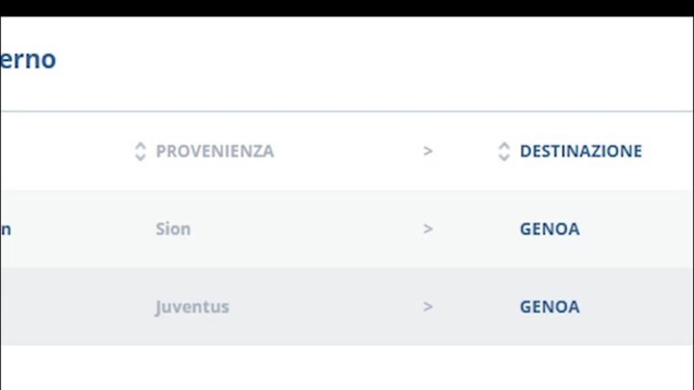Open the Juventus club link

(192, 307)
